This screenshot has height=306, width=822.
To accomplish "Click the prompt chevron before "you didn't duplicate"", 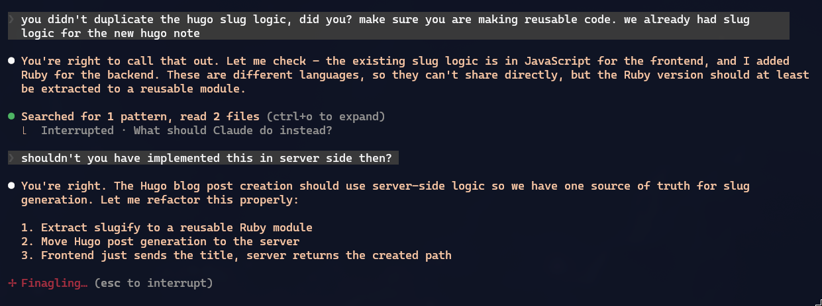I will tap(11, 20).
